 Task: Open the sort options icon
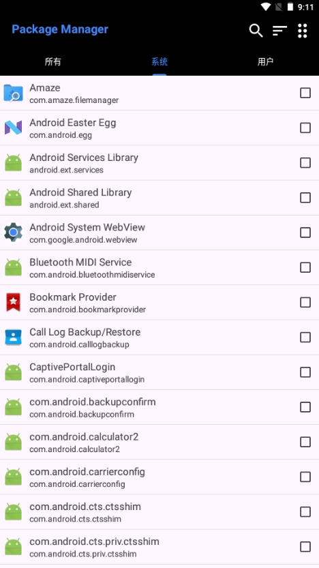tap(279, 31)
